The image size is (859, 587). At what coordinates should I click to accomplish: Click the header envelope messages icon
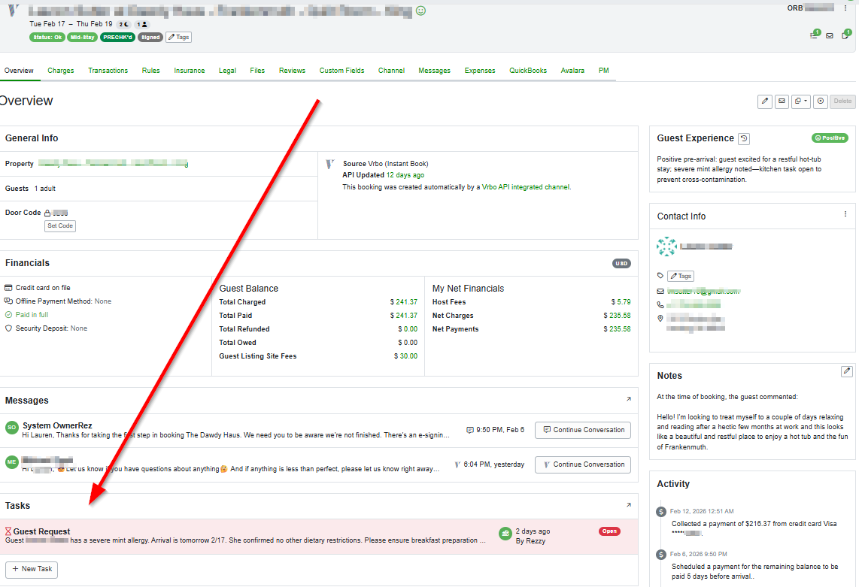tap(830, 35)
